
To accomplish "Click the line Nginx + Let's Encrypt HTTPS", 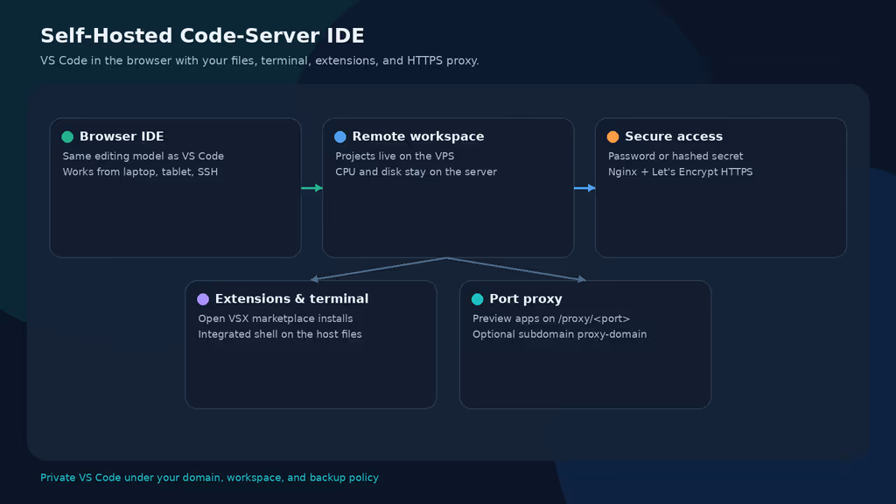I will coord(680,171).
